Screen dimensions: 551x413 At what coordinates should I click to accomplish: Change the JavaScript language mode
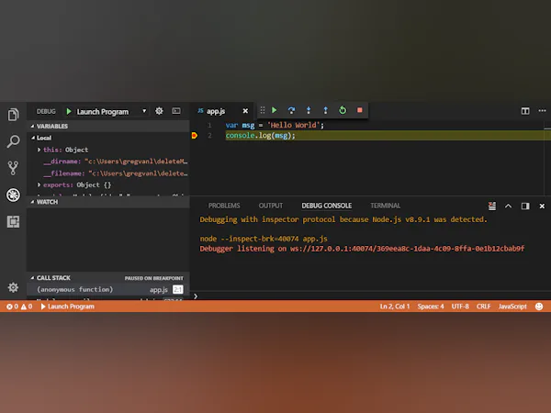point(512,307)
